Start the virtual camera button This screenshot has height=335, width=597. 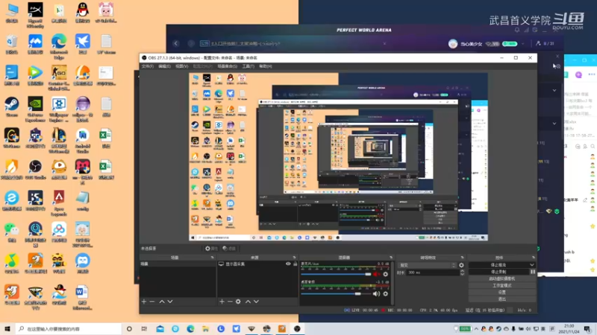502,278
